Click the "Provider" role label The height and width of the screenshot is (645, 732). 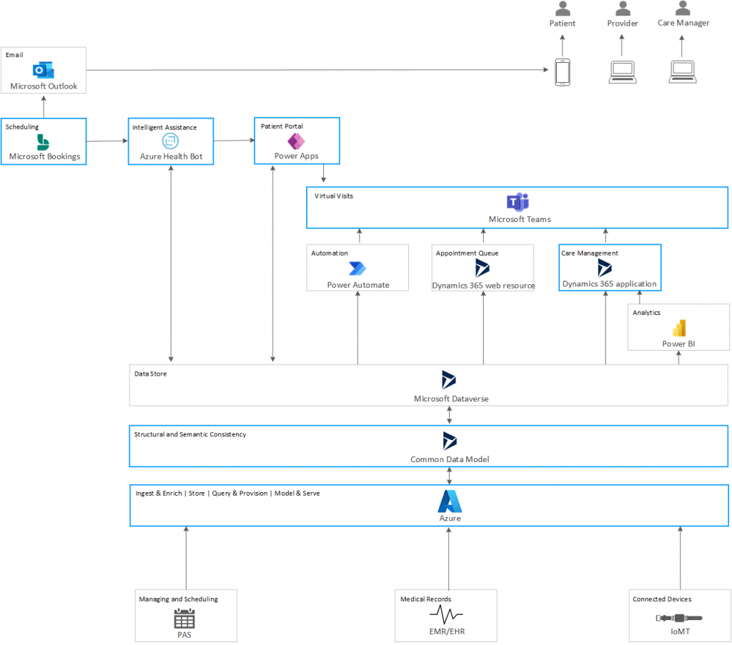[x=623, y=24]
